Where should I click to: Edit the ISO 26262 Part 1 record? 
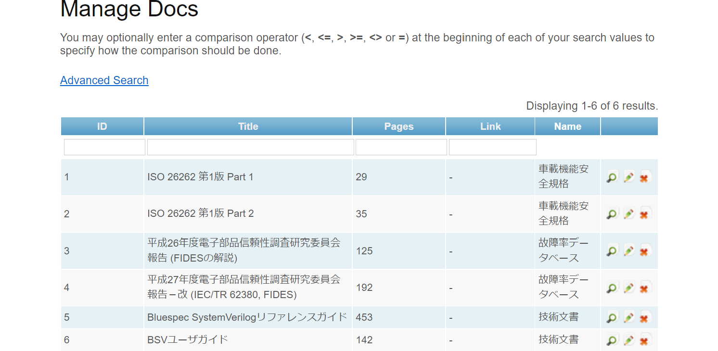(628, 177)
